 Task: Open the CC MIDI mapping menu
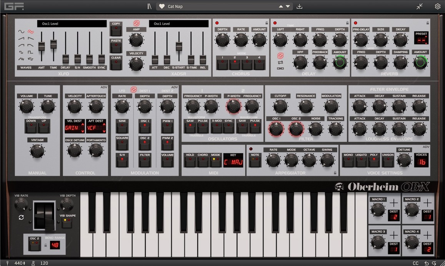tap(416, 263)
